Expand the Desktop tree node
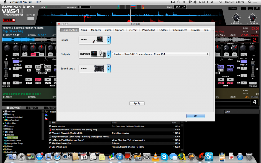The width and height of the screenshot is (261, 163). pos(3,114)
